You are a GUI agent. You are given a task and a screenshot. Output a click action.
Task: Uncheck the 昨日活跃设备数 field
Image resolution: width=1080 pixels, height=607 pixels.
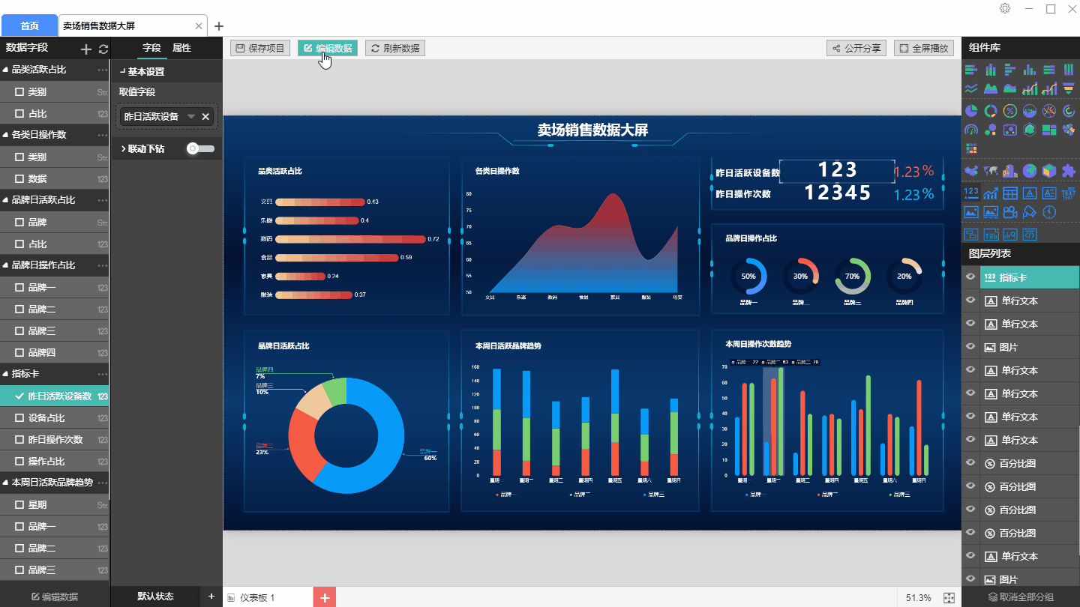(x=20, y=396)
